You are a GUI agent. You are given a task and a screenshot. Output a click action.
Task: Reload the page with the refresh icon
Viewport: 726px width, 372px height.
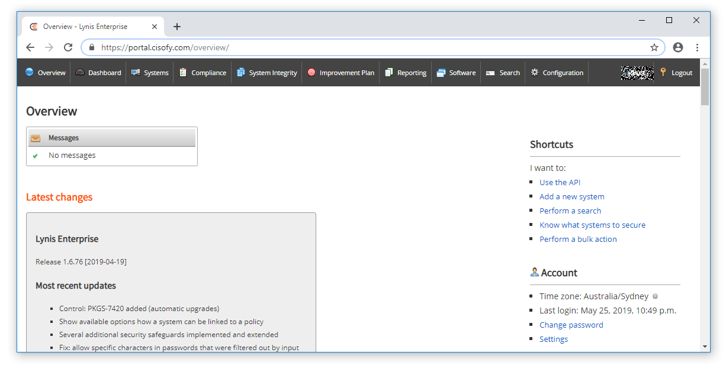click(x=68, y=47)
